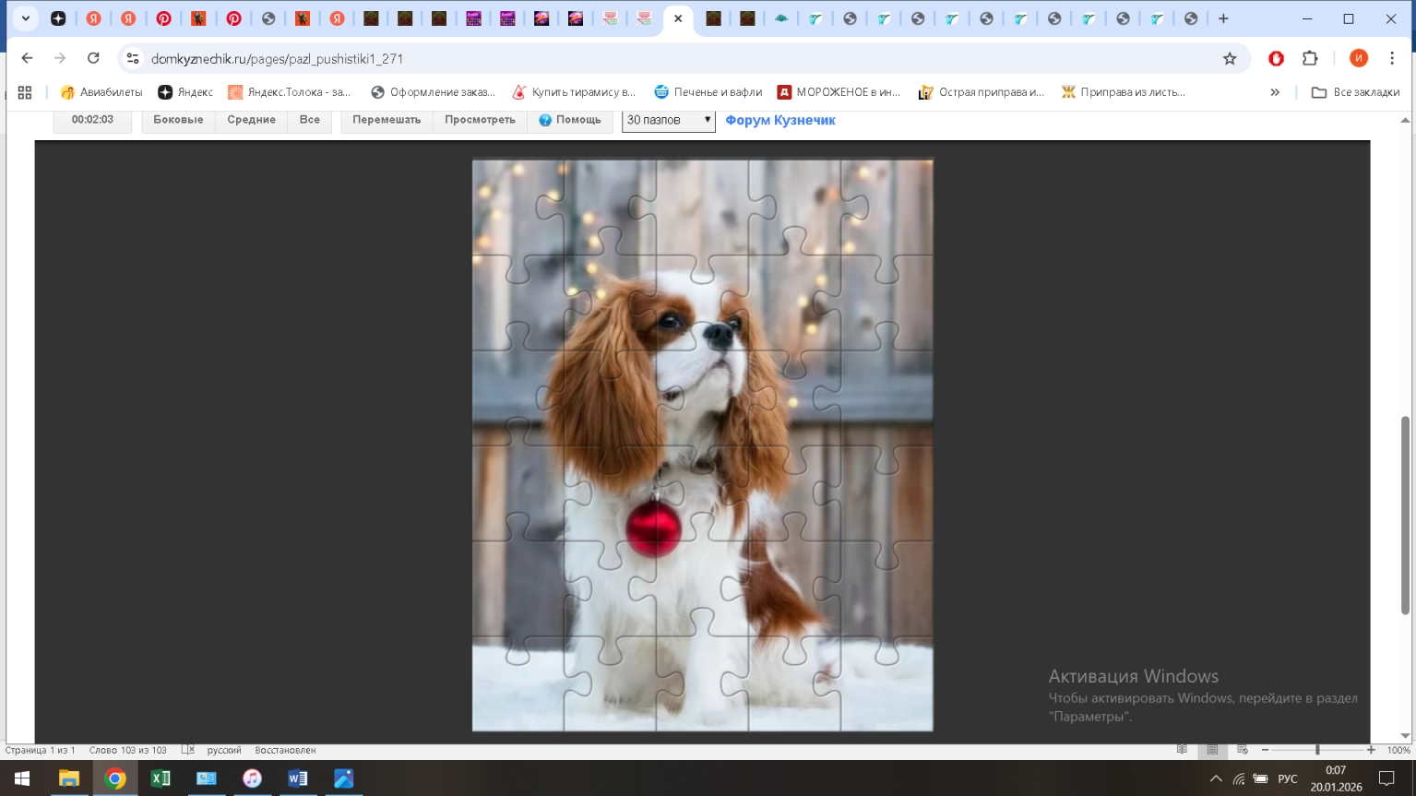The width and height of the screenshot is (1416, 796).
Task: Open Chrome's three-dot menu
Action: point(1391,58)
